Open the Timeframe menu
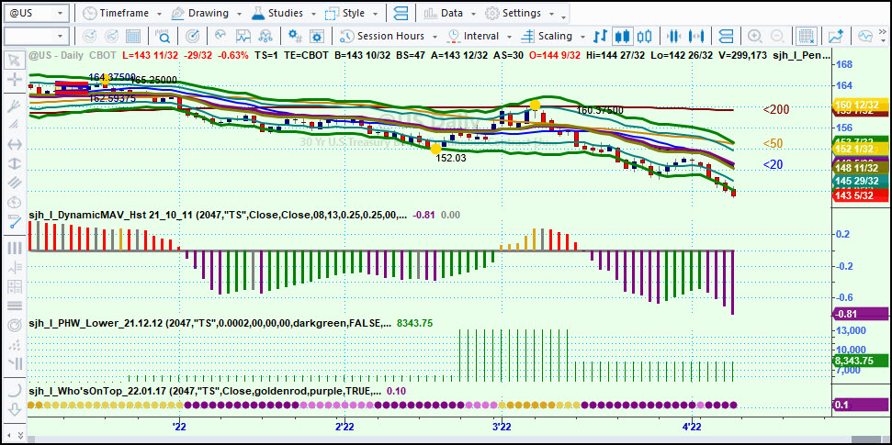Screen dimensions: 892x445 pos(122,13)
